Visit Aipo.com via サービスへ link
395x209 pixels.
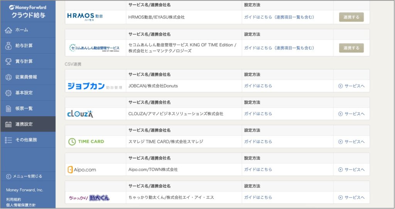[x=351, y=170]
